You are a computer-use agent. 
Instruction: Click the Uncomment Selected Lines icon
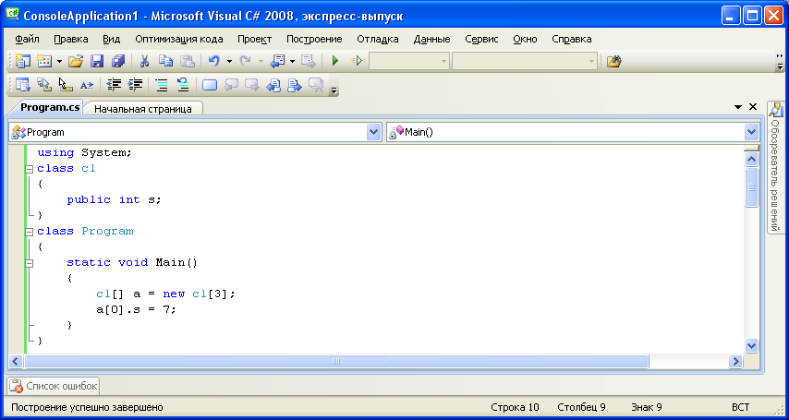pos(183,85)
